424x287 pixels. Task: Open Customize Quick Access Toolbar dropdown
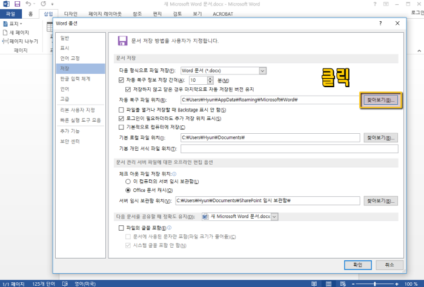(52, 4)
